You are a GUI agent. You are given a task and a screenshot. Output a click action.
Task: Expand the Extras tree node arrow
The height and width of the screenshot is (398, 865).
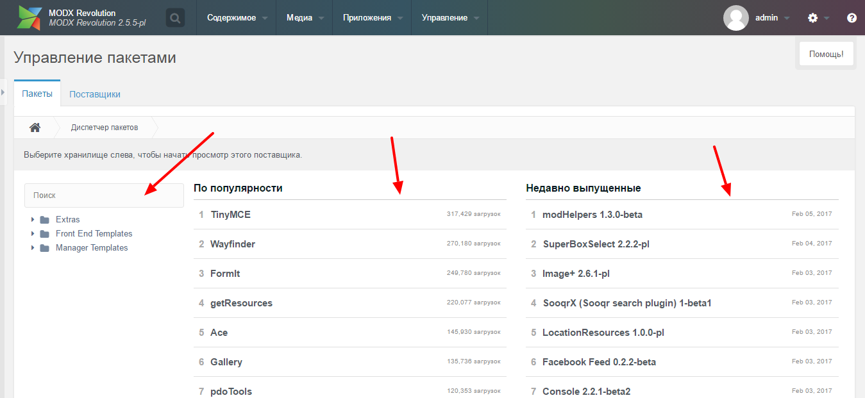pyautogui.click(x=33, y=220)
